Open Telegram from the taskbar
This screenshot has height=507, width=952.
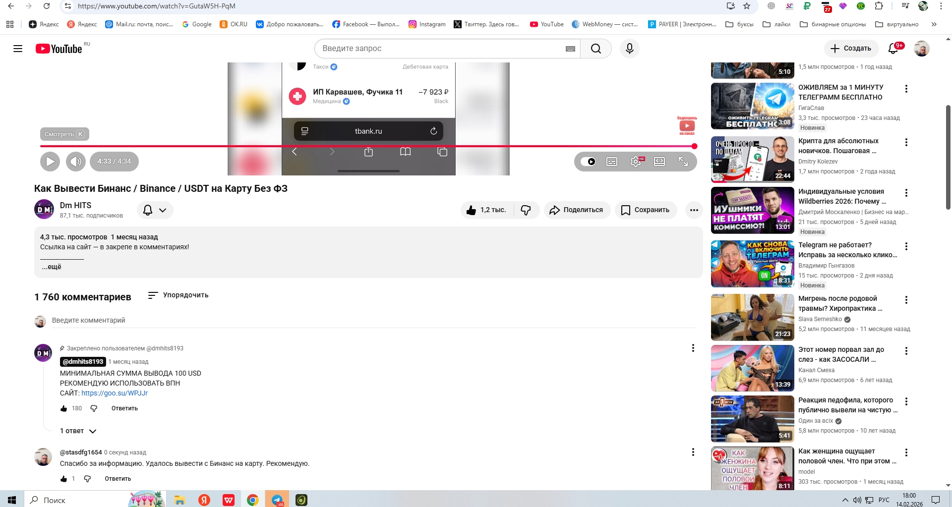[277, 500]
